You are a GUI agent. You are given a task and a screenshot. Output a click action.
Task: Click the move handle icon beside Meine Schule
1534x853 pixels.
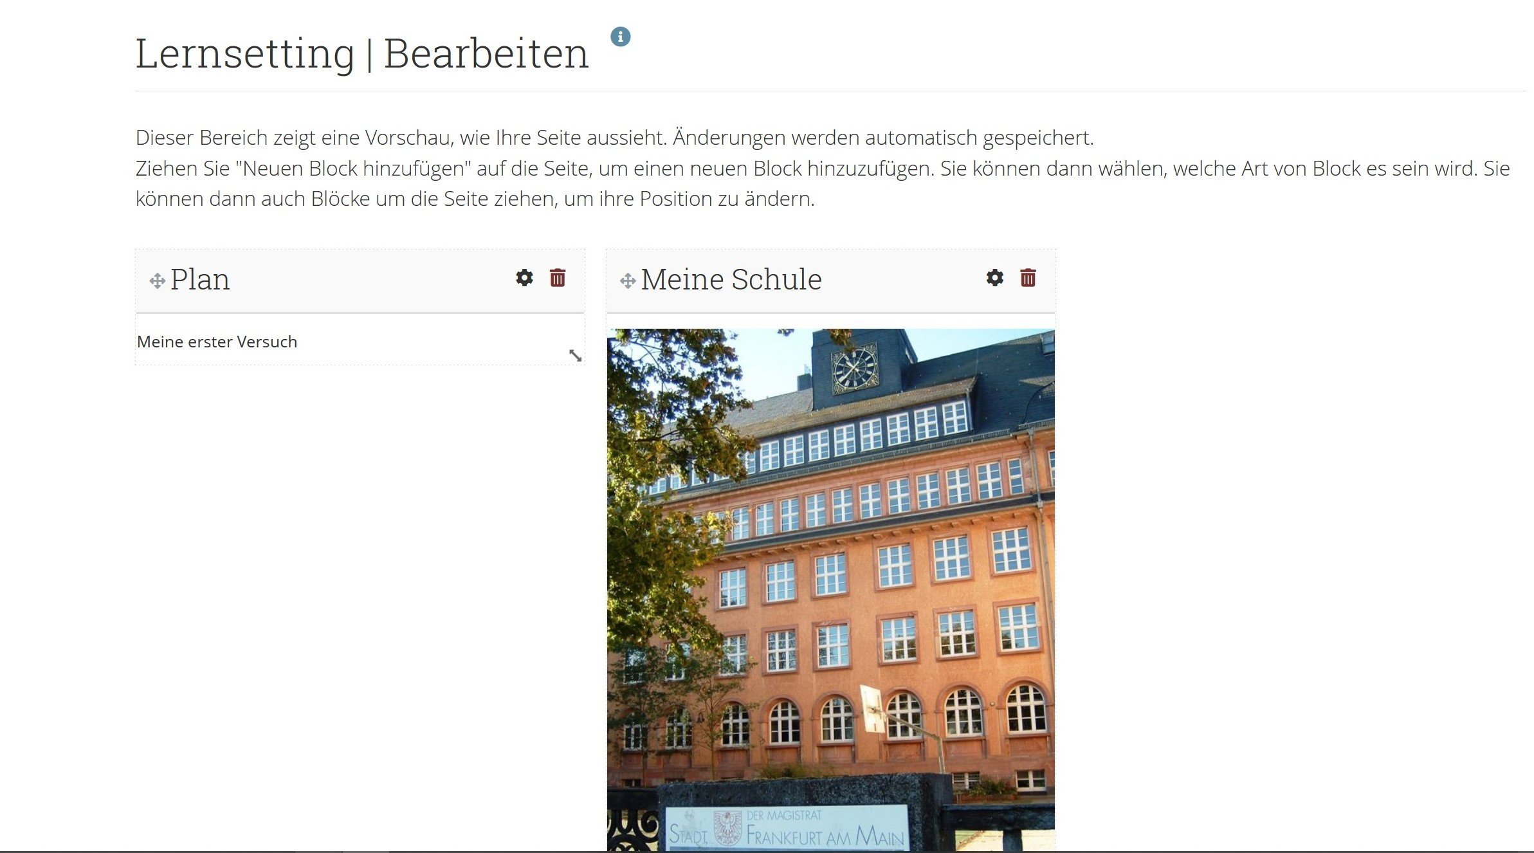[x=628, y=281]
